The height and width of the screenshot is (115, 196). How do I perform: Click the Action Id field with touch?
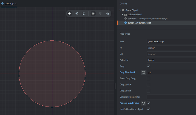tap(171, 60)
